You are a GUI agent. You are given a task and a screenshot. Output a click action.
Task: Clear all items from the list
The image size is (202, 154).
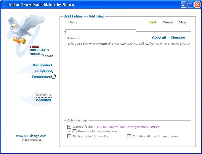[159, 38]
